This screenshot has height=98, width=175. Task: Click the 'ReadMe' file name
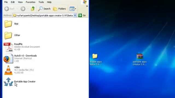click(x=18, y=44)
